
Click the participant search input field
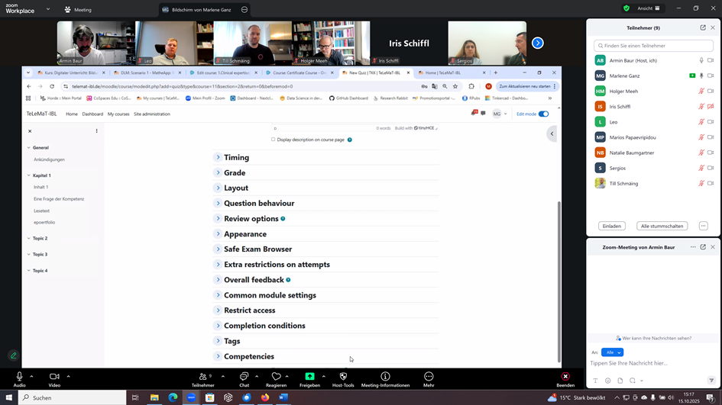click(653, 46)
